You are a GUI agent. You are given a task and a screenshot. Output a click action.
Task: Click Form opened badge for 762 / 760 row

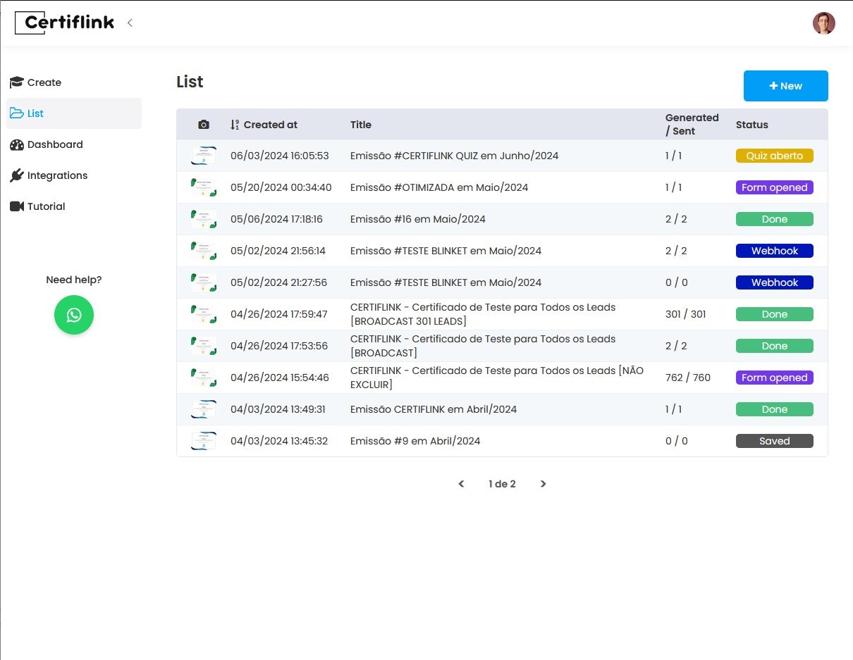pos(775,378)
